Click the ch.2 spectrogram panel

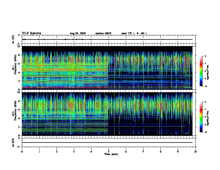click(107, 114)
